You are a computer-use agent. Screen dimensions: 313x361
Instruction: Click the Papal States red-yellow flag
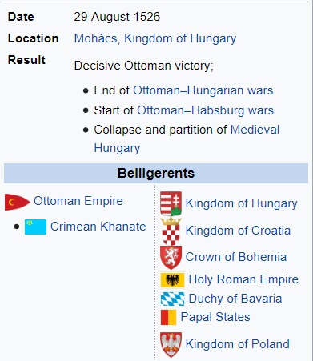coord(168,317)
